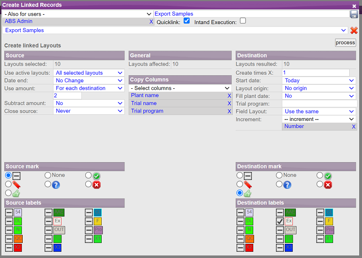Select thumbs up Source mark
Screen dimensions: 362x258
coord(9,193)
